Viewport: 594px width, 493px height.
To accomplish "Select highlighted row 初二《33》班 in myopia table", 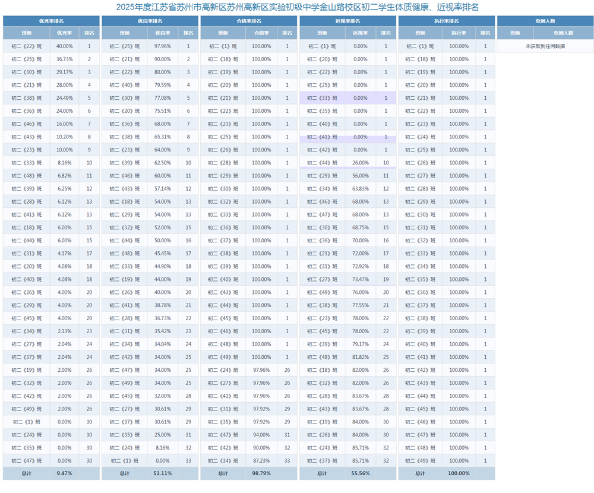I will coord(347,98).
